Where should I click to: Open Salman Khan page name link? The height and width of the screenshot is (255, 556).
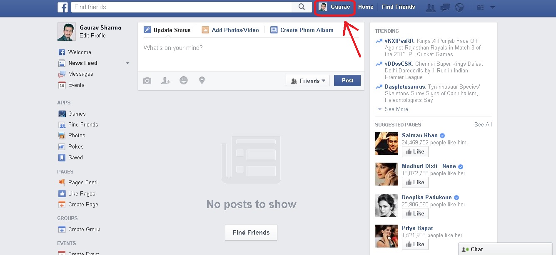pyautogui.click(x=420, y=136)
